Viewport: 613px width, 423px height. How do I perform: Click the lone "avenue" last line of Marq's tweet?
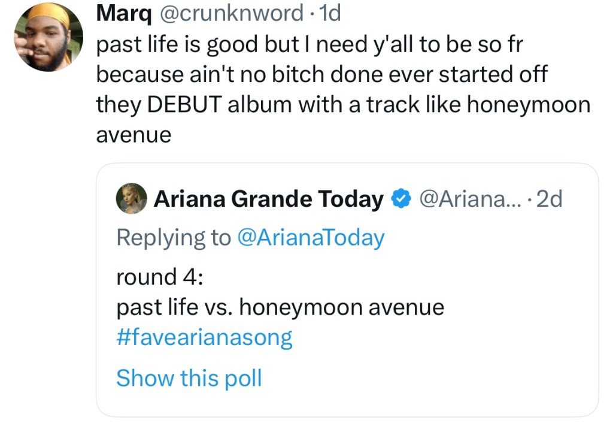click(133, 134)
